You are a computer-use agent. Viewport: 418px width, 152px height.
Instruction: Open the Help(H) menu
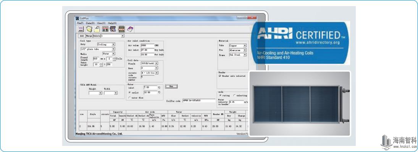(x=112, y=23)
